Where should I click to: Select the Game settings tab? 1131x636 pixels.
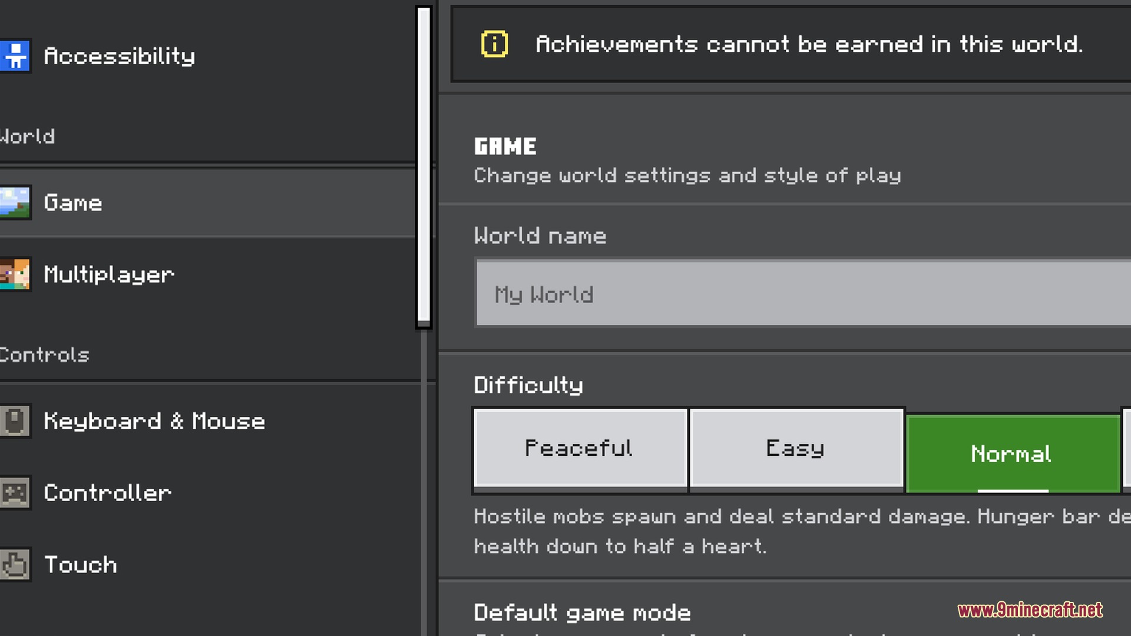tap(207, 203)
